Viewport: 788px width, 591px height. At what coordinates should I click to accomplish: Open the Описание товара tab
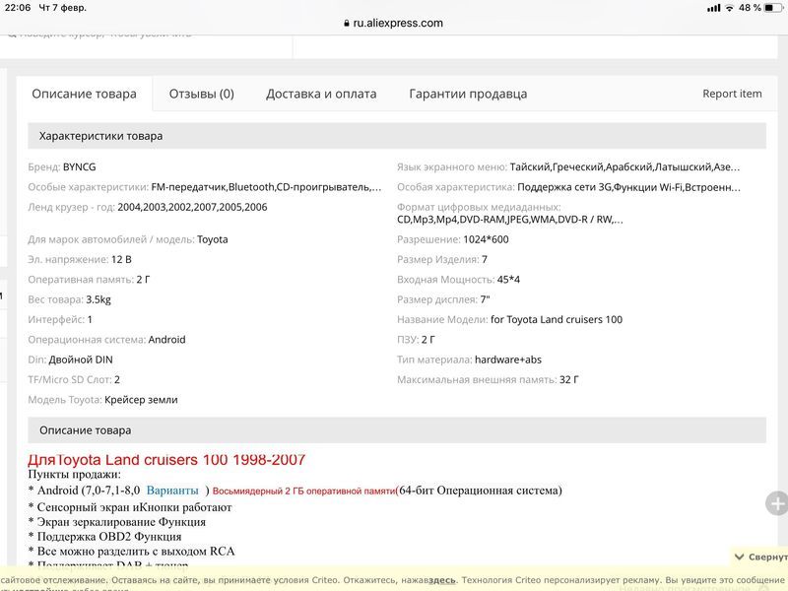(84, 94)
